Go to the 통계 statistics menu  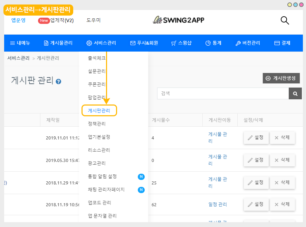(x=213, y=43)
